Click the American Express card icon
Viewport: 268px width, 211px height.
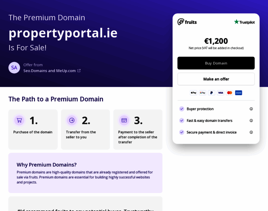(238, 93)
